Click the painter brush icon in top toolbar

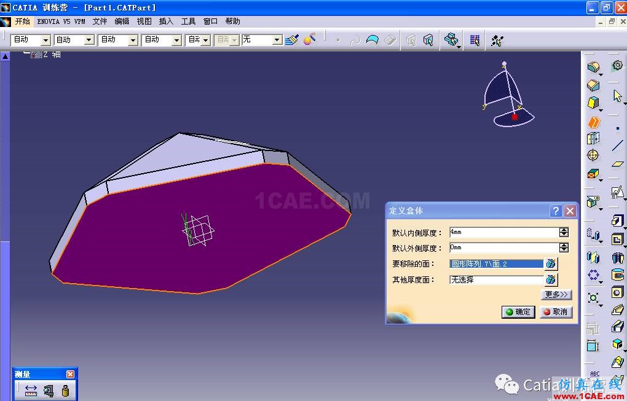click(292, 39)
